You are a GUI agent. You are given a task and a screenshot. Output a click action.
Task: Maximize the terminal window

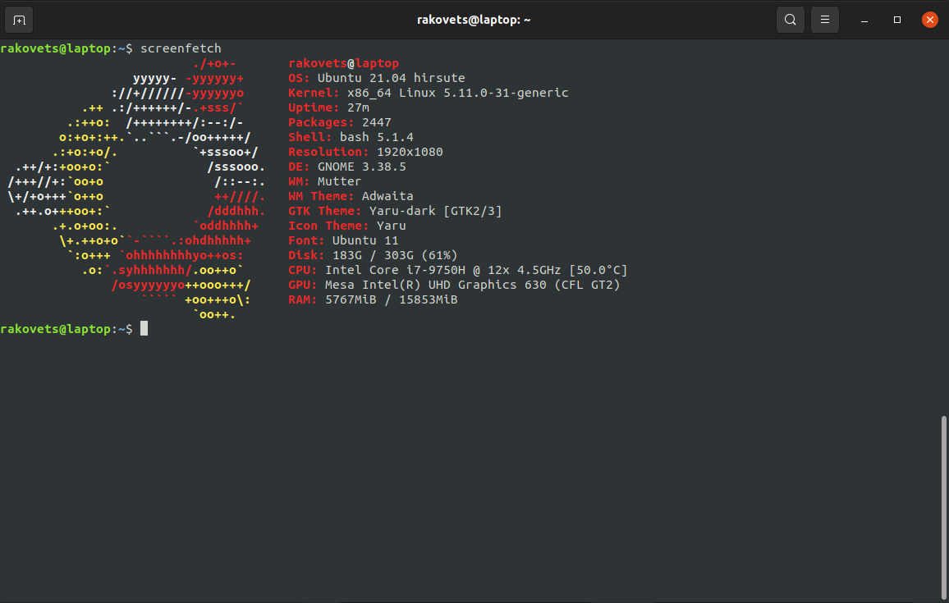pos(897,20)
